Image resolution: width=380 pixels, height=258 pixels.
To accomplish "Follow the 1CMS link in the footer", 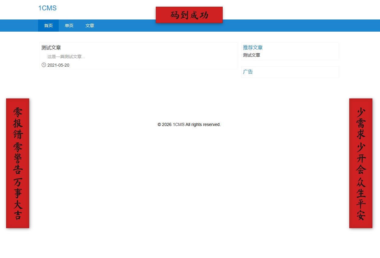I will [x=179, y=124].
